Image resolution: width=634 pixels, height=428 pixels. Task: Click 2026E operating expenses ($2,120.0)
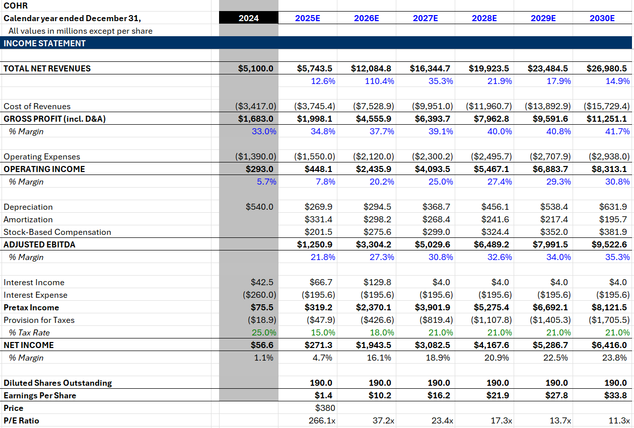[x=374, y=156]
